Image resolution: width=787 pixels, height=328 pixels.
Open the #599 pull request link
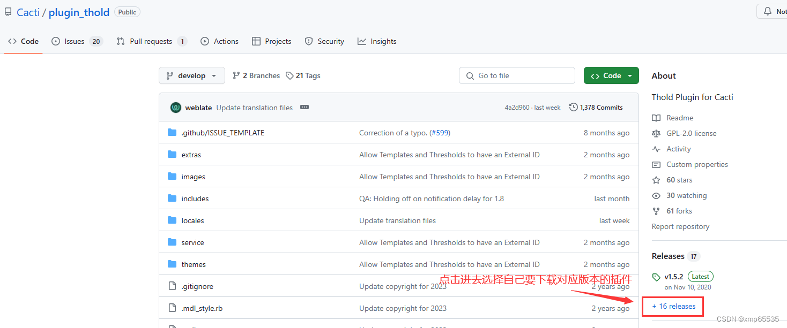(440, 133)
